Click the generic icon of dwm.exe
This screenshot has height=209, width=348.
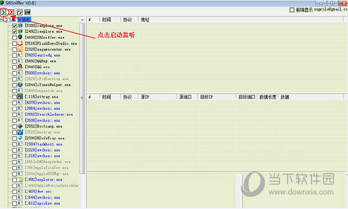pyautogui.click(x=20, y=191)
